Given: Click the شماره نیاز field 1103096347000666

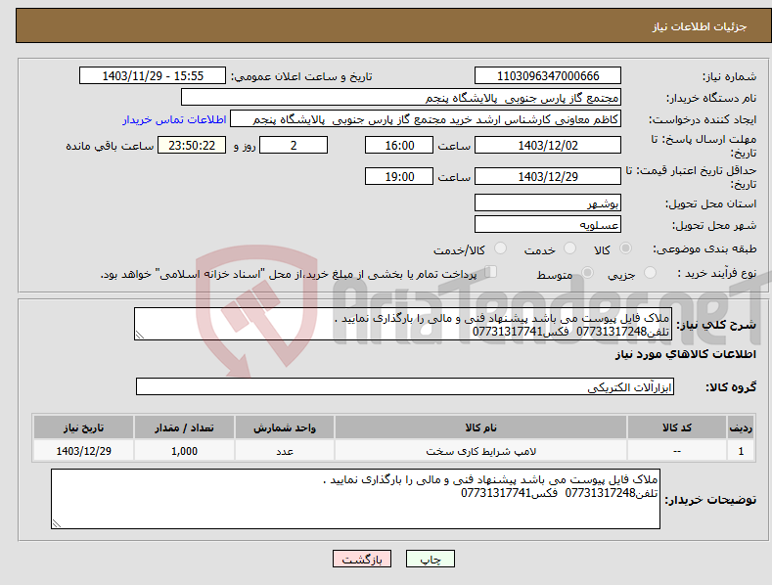Looking at the screenshot, I should pos(548,76).
